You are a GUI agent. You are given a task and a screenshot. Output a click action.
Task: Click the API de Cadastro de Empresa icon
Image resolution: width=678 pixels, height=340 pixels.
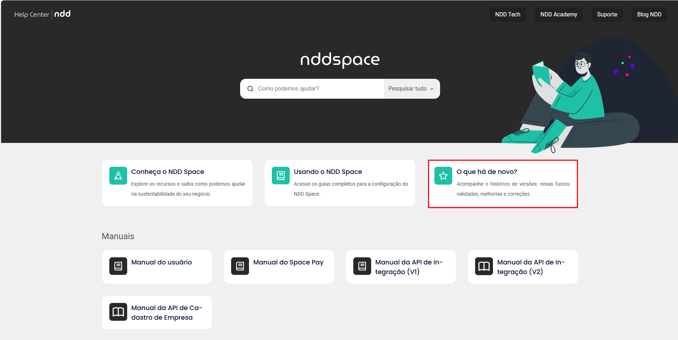[118, 312]
